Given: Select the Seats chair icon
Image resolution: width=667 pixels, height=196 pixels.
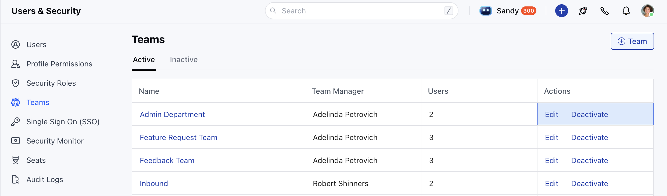Looking at the screenshot, I should pyautogui.click(x=16, y=160).
